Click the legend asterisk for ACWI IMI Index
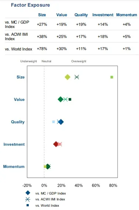This screenshot has width=139, height=210. coord(28,199)
